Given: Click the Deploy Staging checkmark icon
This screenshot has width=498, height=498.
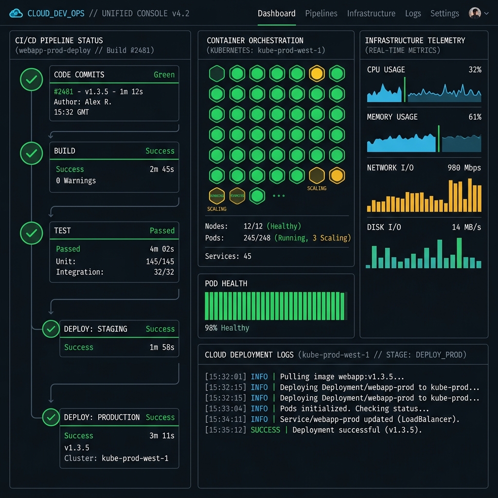Looking at the screenshot, I should point(51,329).
